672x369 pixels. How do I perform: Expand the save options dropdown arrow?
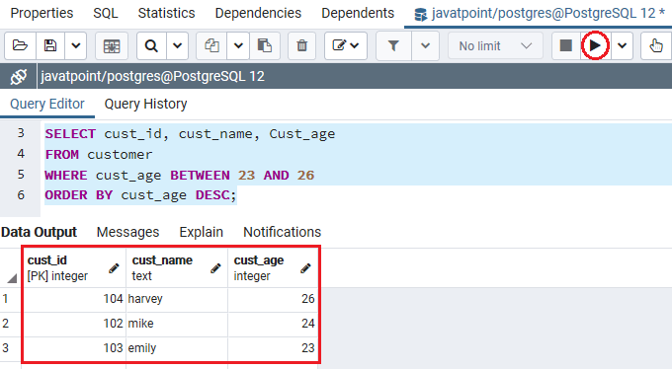[x=75, y=45]
